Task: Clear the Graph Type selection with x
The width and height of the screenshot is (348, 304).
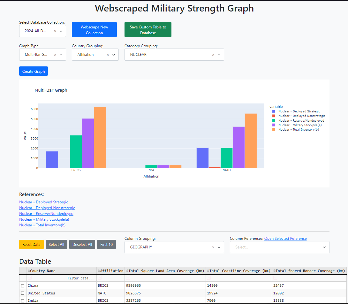Action: click(x=55, y=55)
